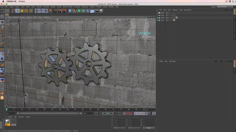Open the green array/modeling objects group
This screenshot has width=236, height=132.
pyautogui.click(x=83, y=11)
